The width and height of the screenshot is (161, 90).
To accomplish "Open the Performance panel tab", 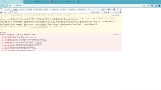I will [38, 9].
